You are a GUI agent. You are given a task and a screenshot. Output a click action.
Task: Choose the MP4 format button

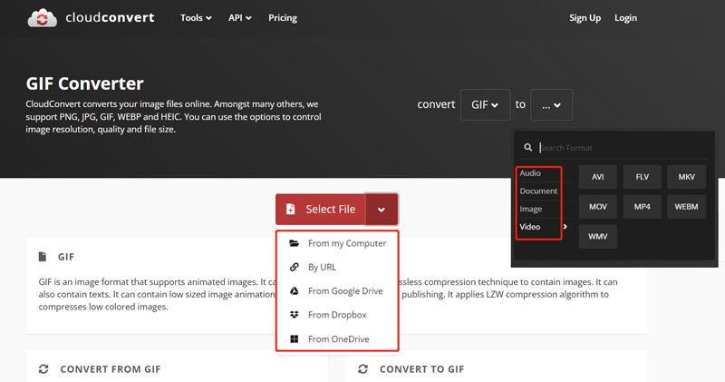[643, 207]
